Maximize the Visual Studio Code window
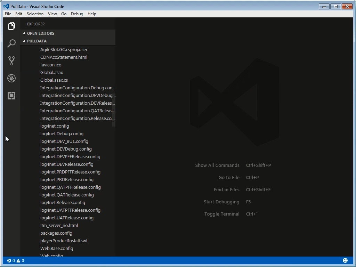The width and height of the screenshot is (356, 267). 335,7
